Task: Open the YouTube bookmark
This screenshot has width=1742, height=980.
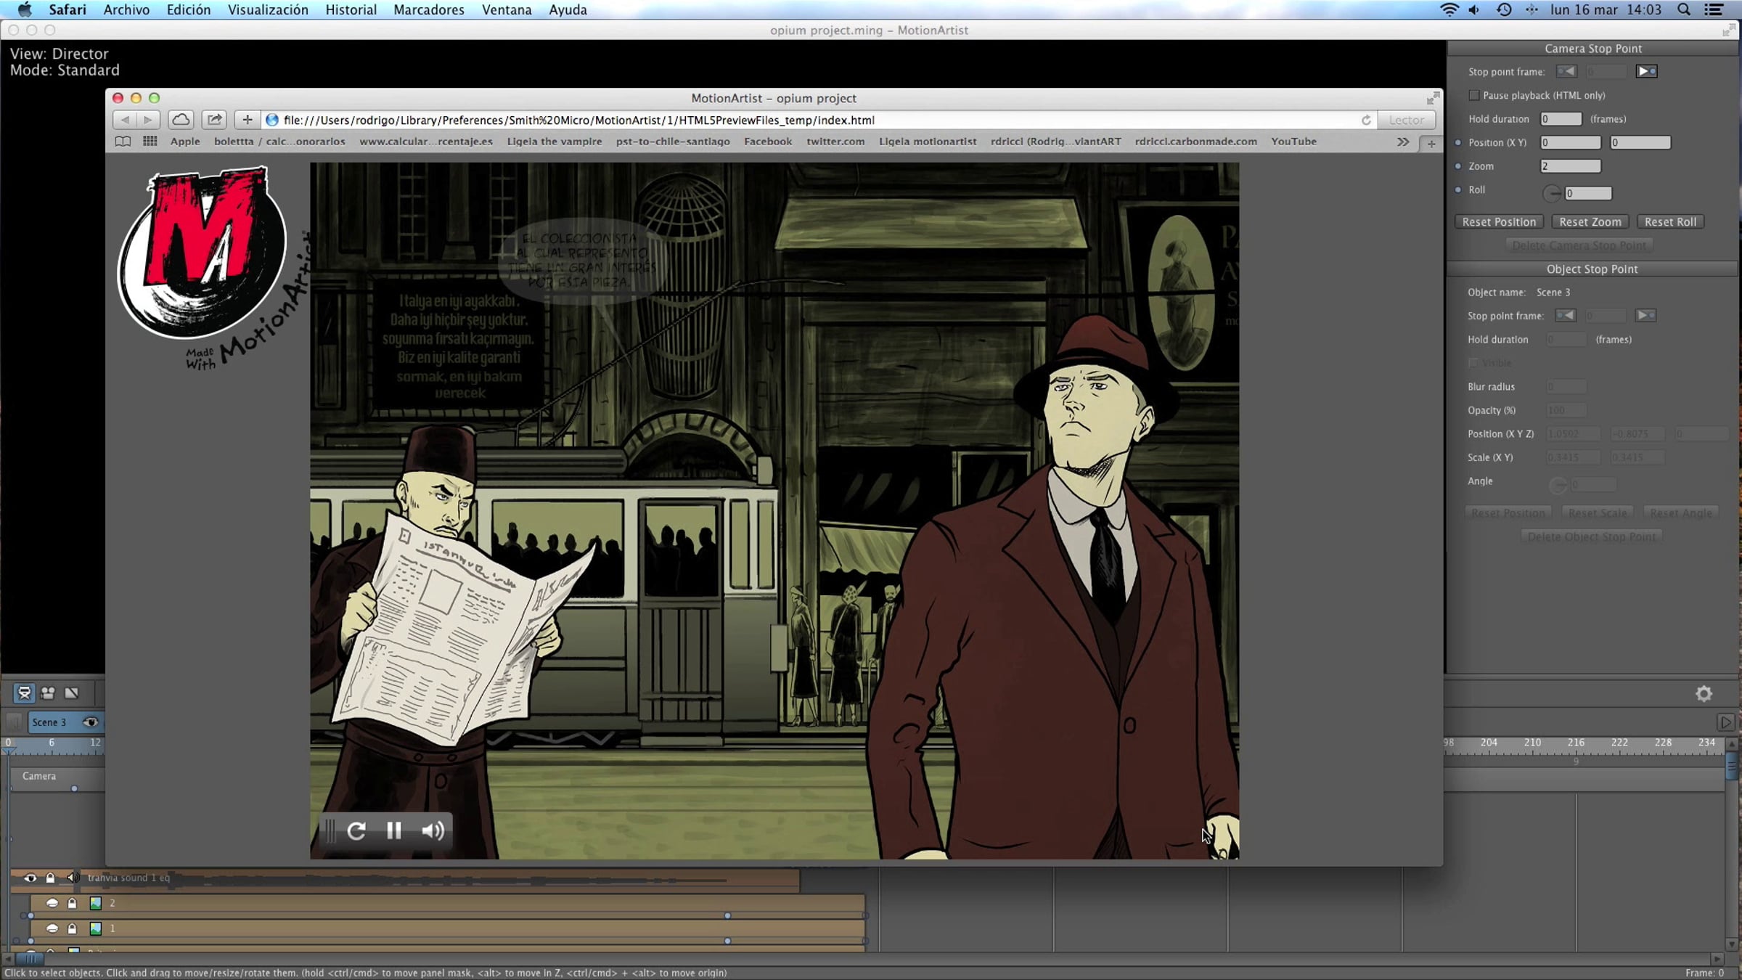Action: tap(1293, 142)
